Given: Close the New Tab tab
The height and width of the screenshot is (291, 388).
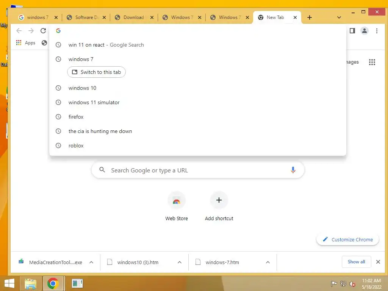Looking at the screenshot, I should click(x=295, y=17).
